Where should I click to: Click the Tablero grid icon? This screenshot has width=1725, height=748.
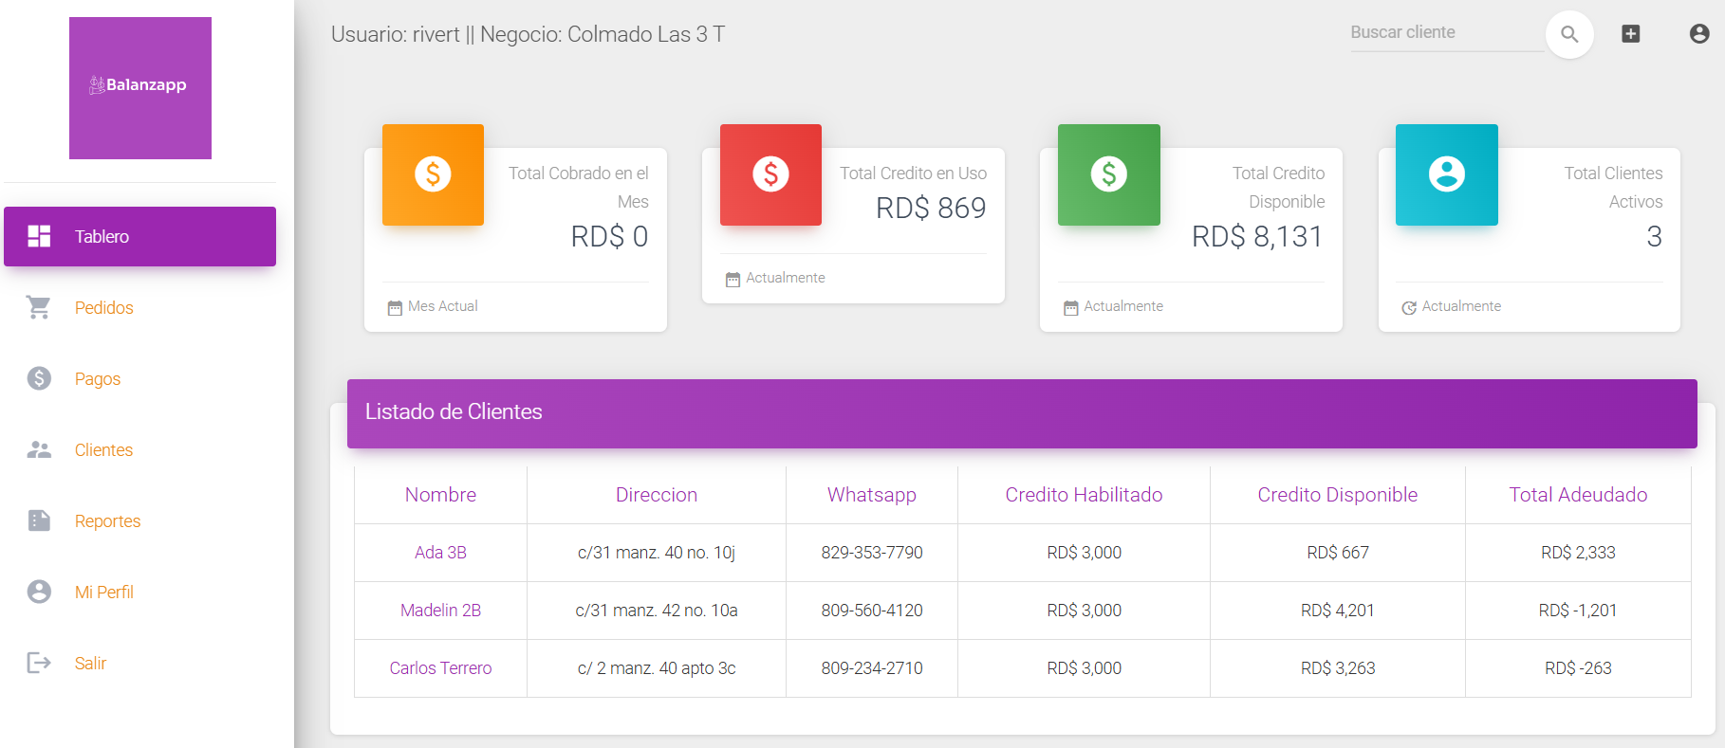(x=39, y=236)
